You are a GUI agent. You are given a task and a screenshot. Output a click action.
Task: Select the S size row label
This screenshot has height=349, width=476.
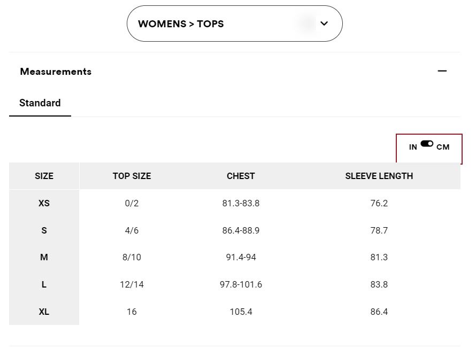tap(44, 230)
